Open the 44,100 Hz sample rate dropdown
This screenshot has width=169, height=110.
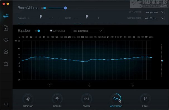[x=154, y=18]
